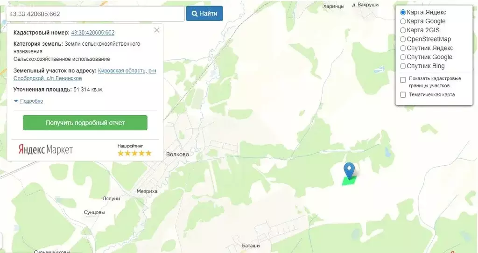This screenshot has height=253, width=478.
Task: Click the Яндекс Маркет logo
Action: coord(46,149)
